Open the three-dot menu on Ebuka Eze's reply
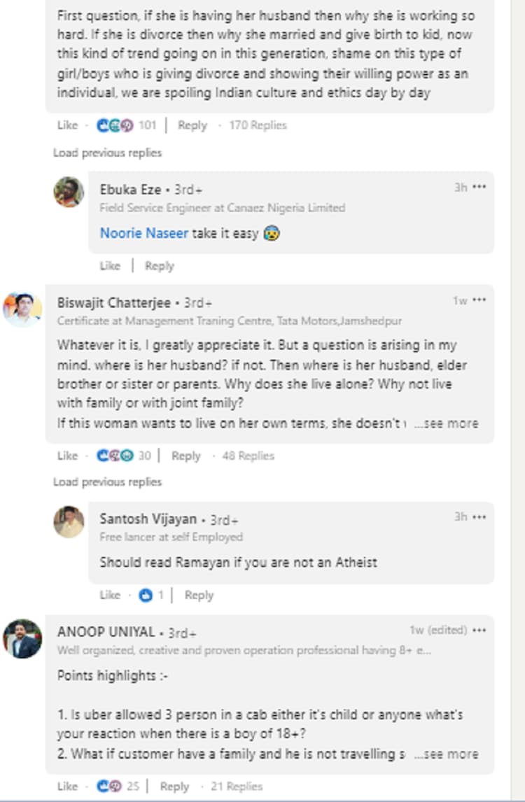 (479, 188)
